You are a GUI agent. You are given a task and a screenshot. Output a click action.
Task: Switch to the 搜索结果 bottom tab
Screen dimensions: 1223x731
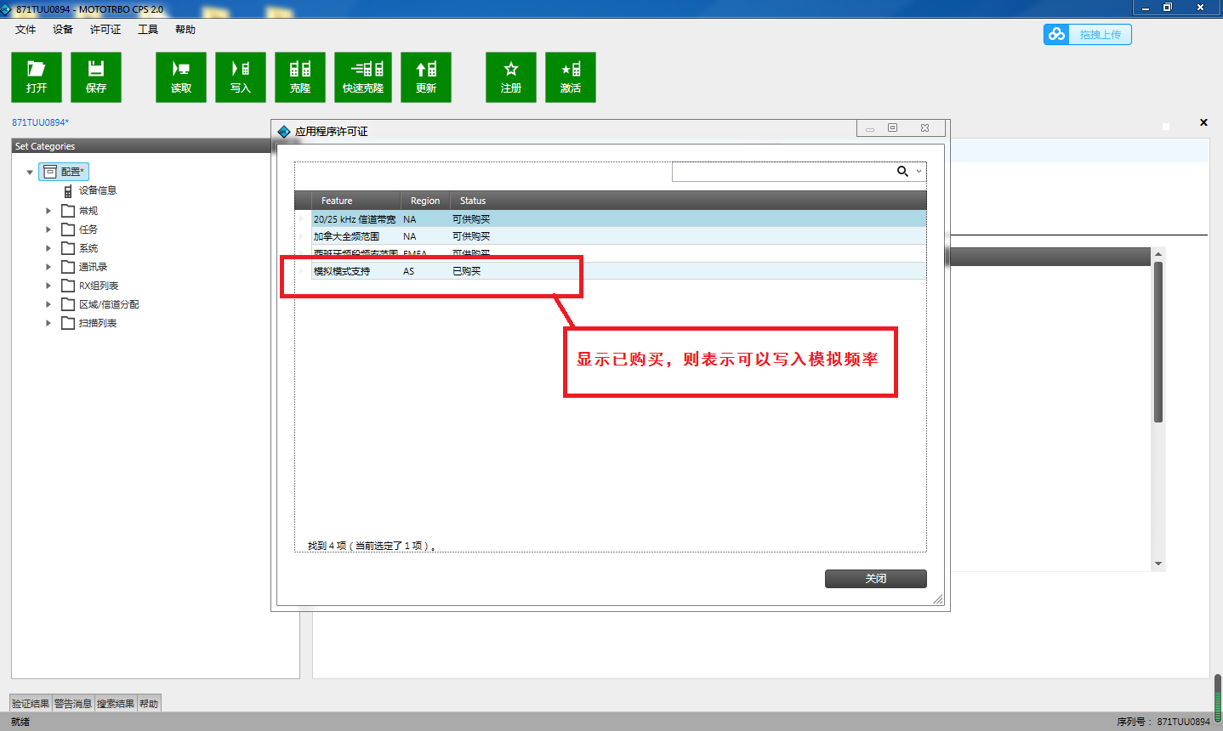point(116,704)
